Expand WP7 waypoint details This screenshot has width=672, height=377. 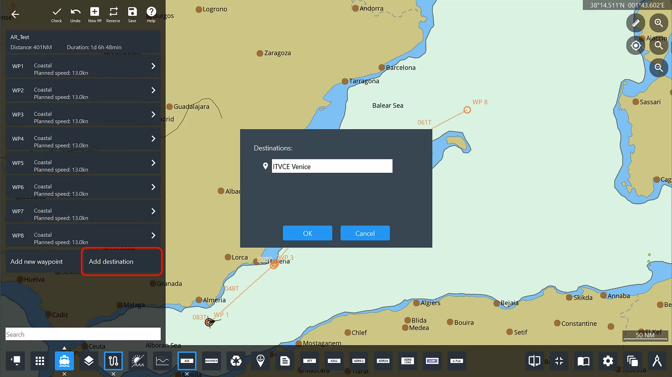(153, 212)
